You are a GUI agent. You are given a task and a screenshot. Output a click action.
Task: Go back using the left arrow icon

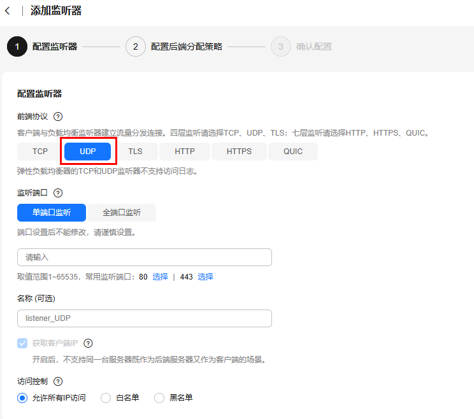8,11
